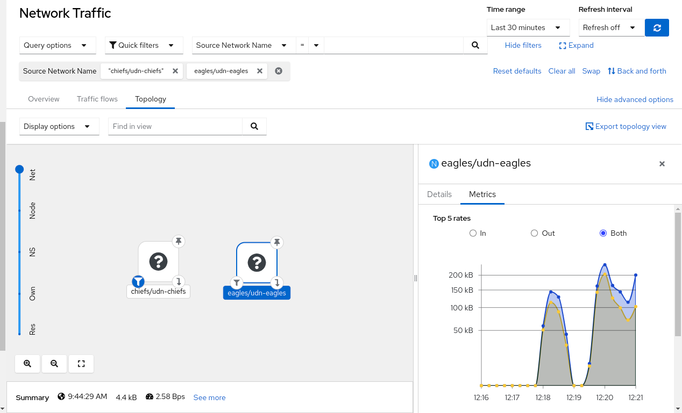Open the Quick filters dropdown
The width and height of the screenshot is (682, 413).
pos(144,46)
